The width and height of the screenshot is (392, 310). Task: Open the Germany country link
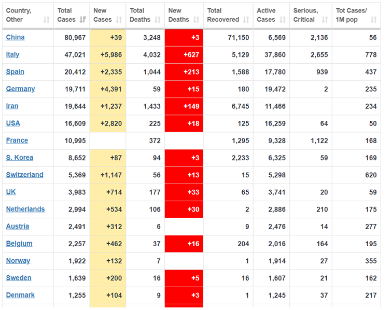[x=21, y=89]
